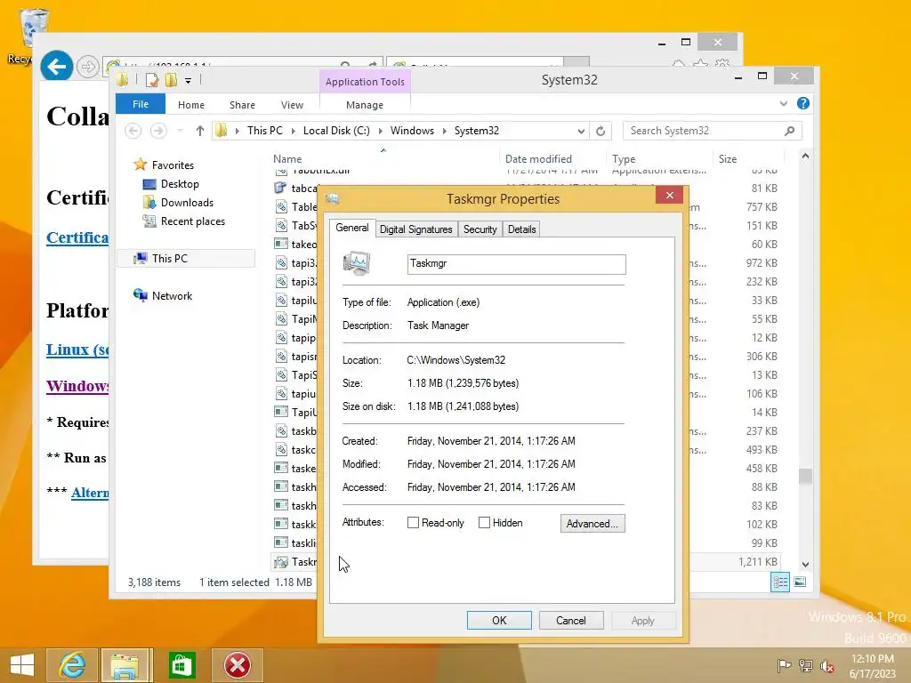The width and height of the screenshot is (911, 683).
Task: Open the Home ribbon tab
Action: [191, 105]
